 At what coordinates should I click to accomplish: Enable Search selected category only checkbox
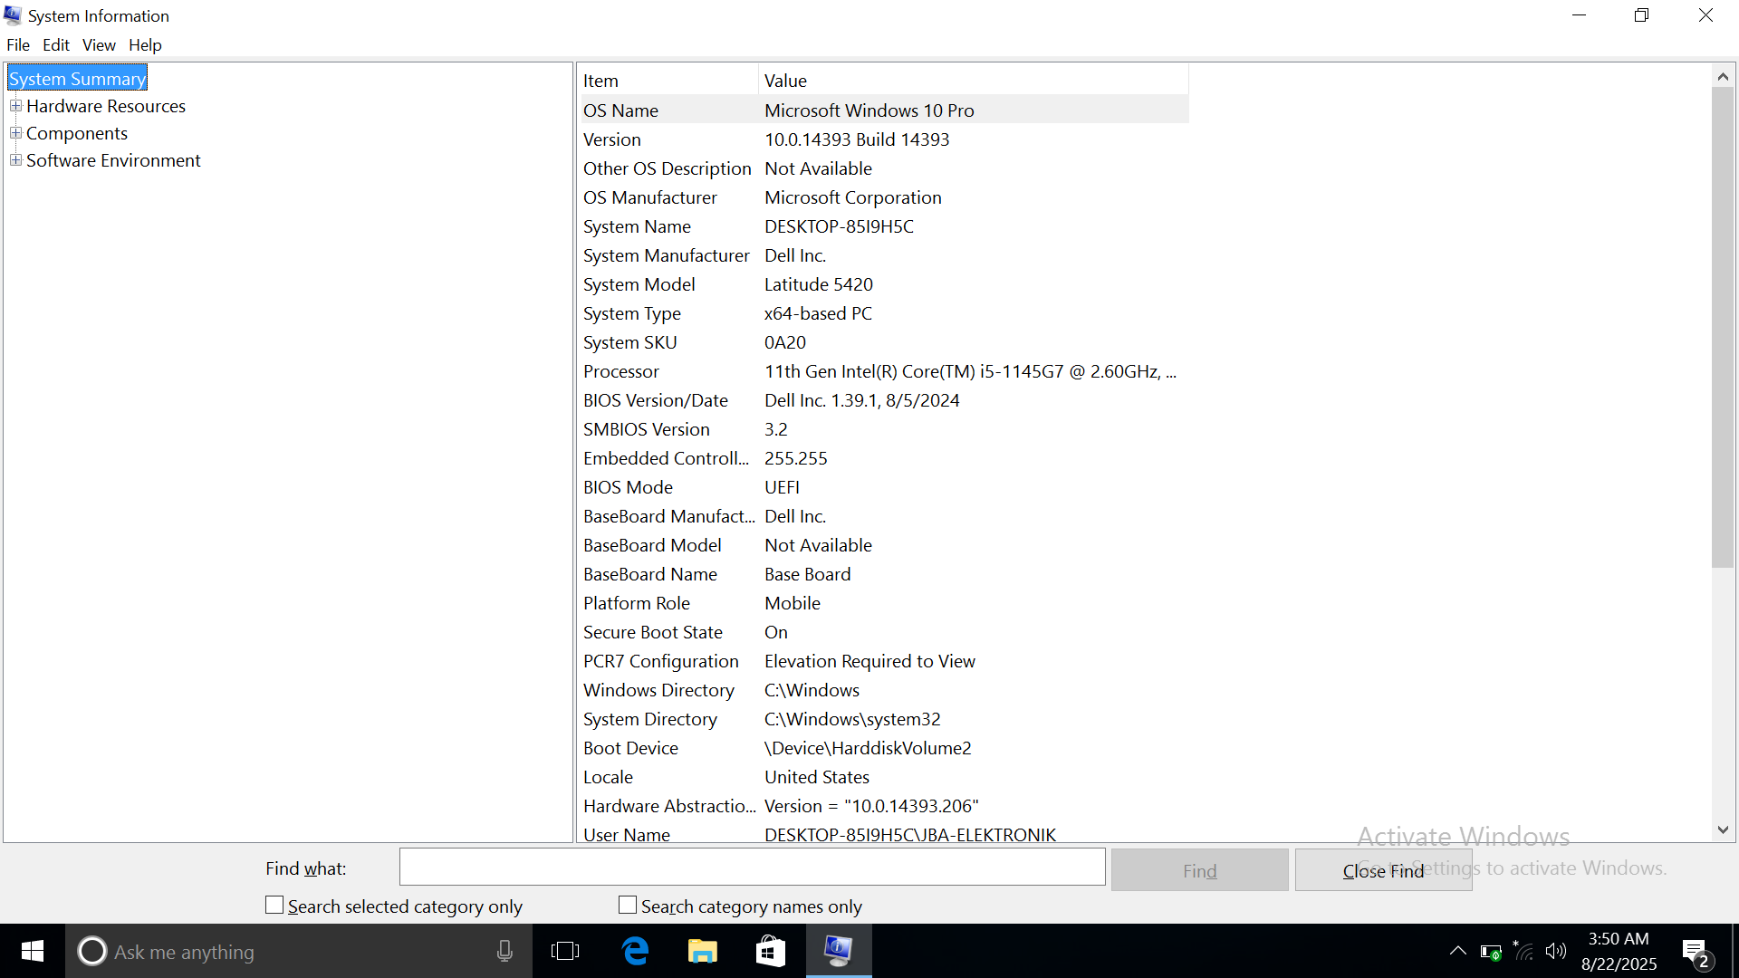pyautogui.click(x=274, y=906)
